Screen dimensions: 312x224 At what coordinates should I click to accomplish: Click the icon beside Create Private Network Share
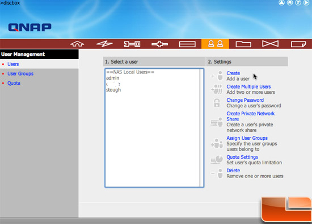pyautogui.click(x=217, y=122)
